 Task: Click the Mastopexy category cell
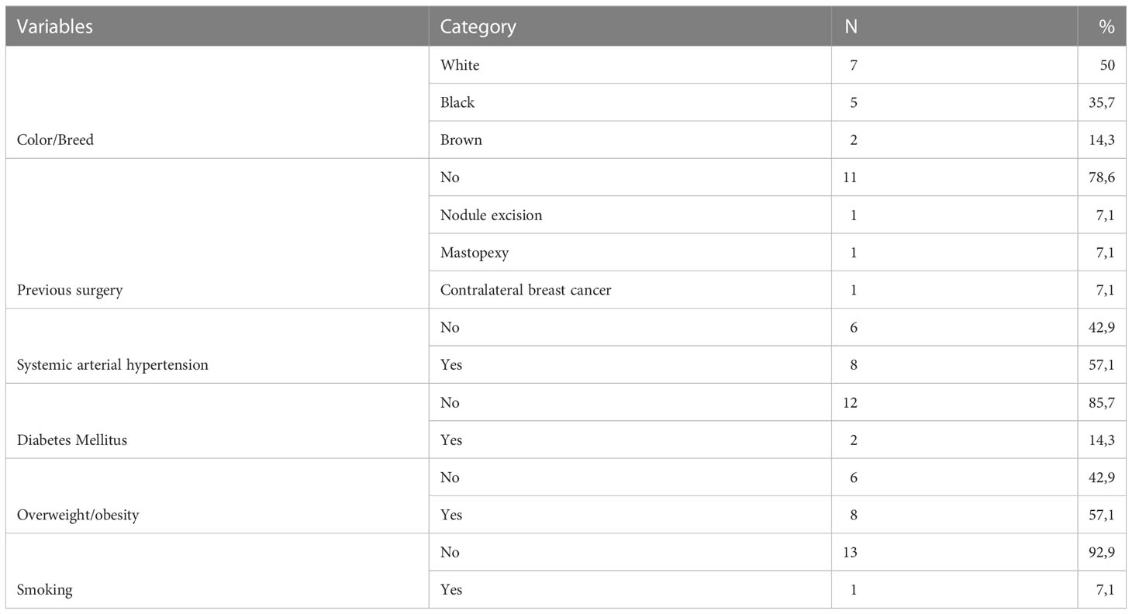(x=630, y=252)
